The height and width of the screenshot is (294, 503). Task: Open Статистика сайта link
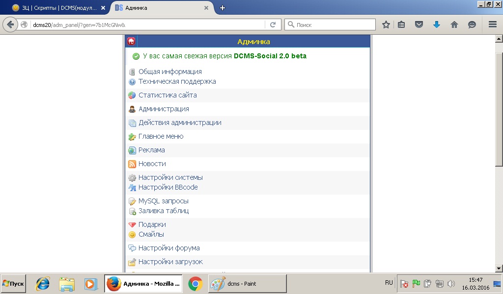click(x=168, y=95)
